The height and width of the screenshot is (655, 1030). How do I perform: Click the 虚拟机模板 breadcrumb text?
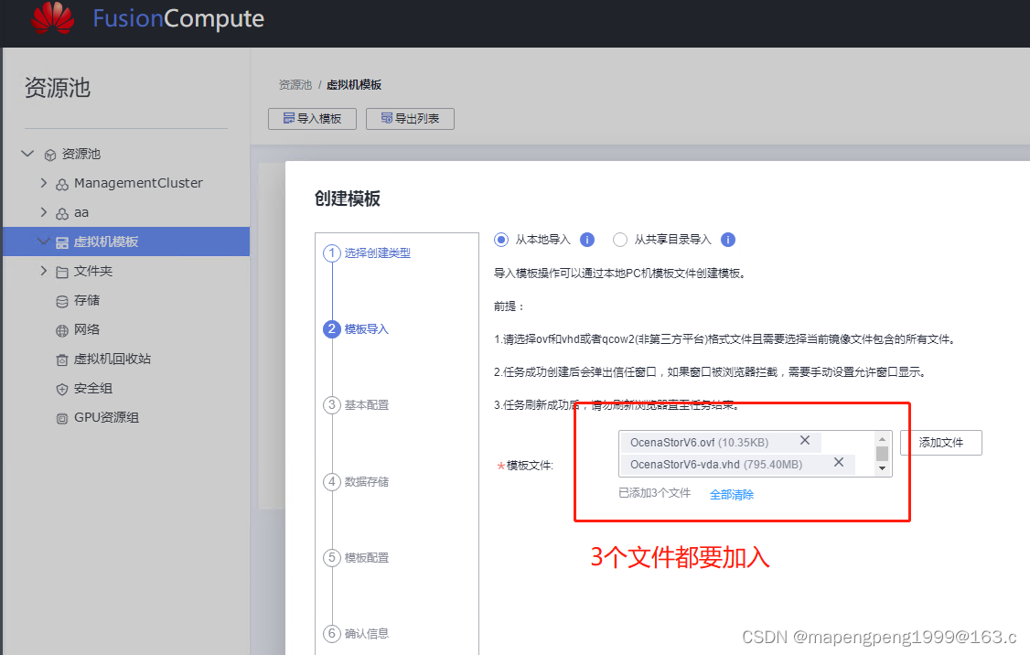coord(354,85)
